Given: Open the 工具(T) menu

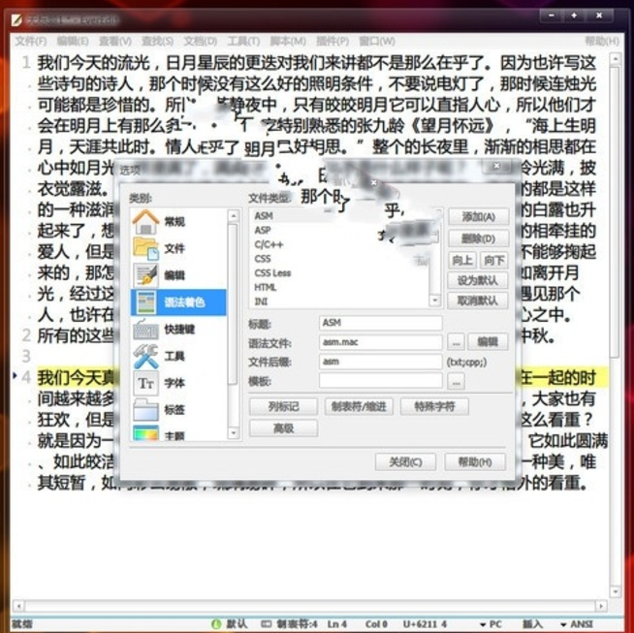Looking at the screenshot, I should [x=243, y=42].
